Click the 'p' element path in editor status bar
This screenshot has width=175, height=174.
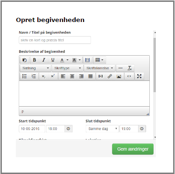(23, 112)
